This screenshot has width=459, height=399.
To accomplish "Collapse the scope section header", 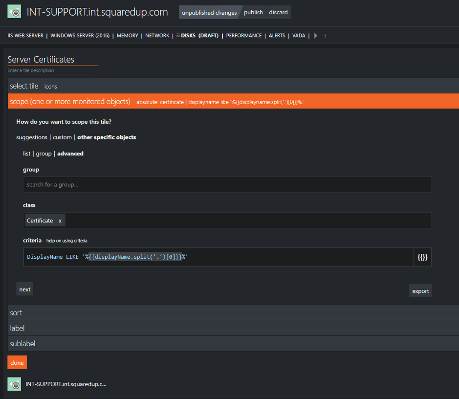I will point(233,101).
